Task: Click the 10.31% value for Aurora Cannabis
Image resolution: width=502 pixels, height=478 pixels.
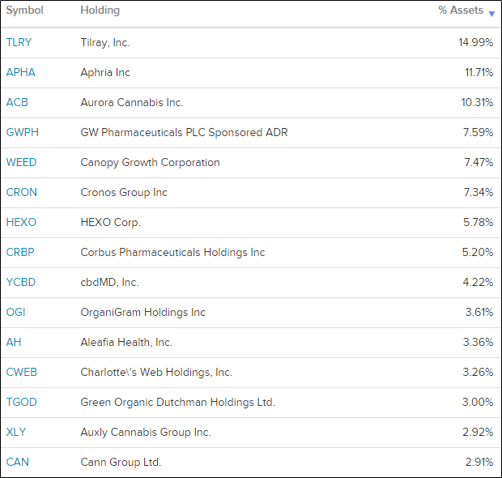Action: pyautogui.click(x=477, y=103)
